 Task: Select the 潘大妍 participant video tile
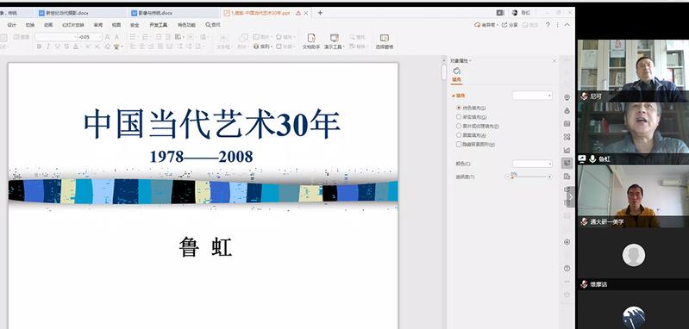(x=633, y=196)
